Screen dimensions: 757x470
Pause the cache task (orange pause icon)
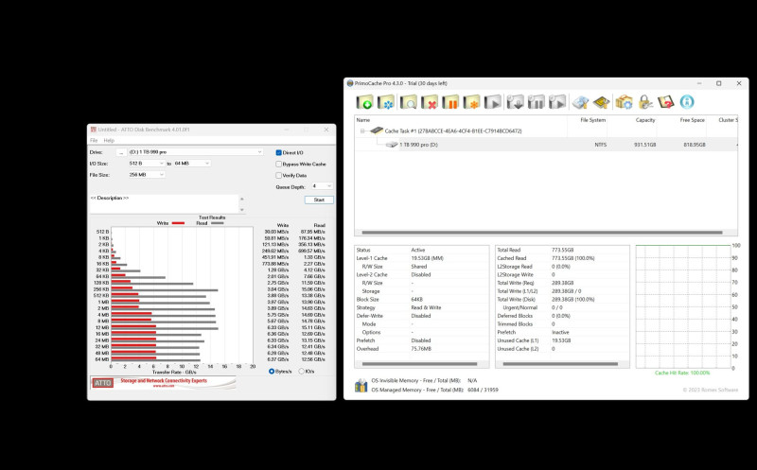[x=450, y=102]
